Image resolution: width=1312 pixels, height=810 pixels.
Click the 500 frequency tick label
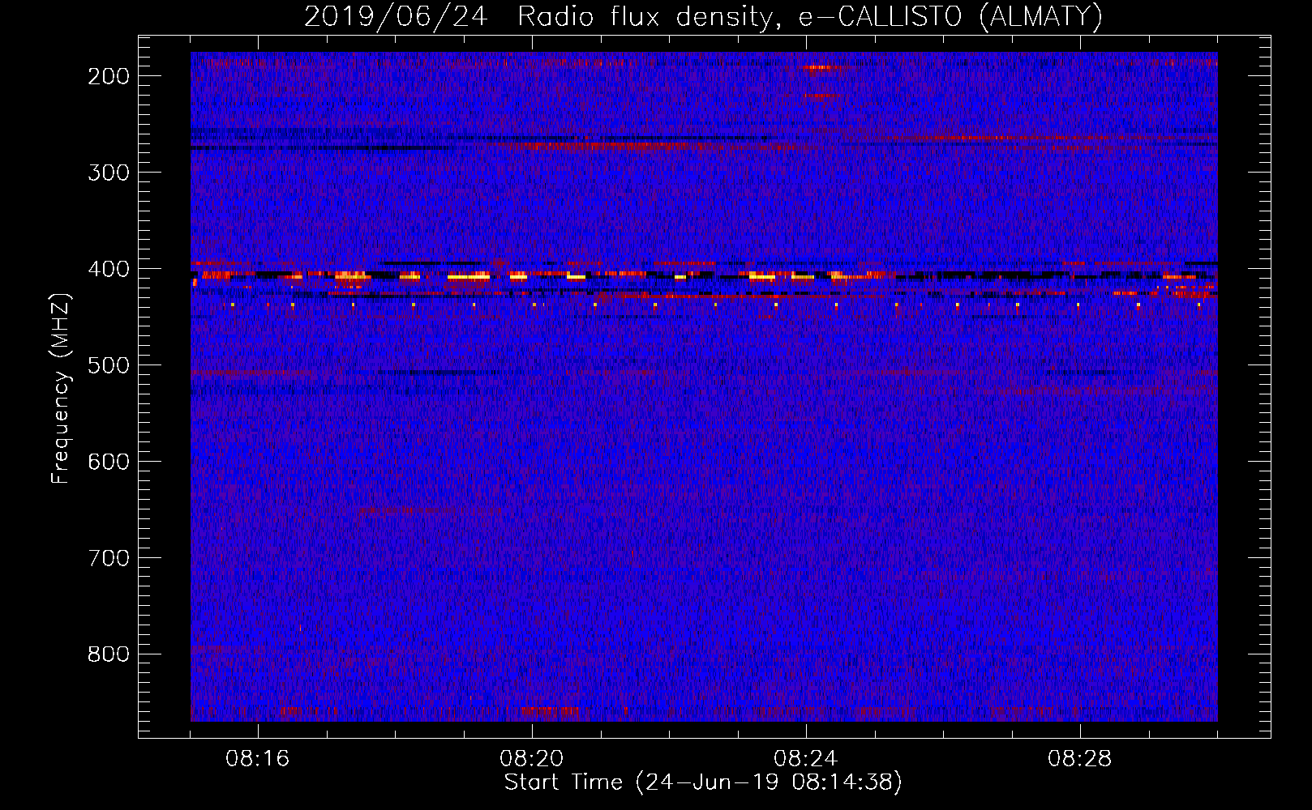(109, 365)
